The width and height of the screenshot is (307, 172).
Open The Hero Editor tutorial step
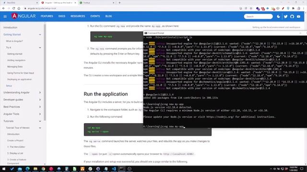point(16,147)
